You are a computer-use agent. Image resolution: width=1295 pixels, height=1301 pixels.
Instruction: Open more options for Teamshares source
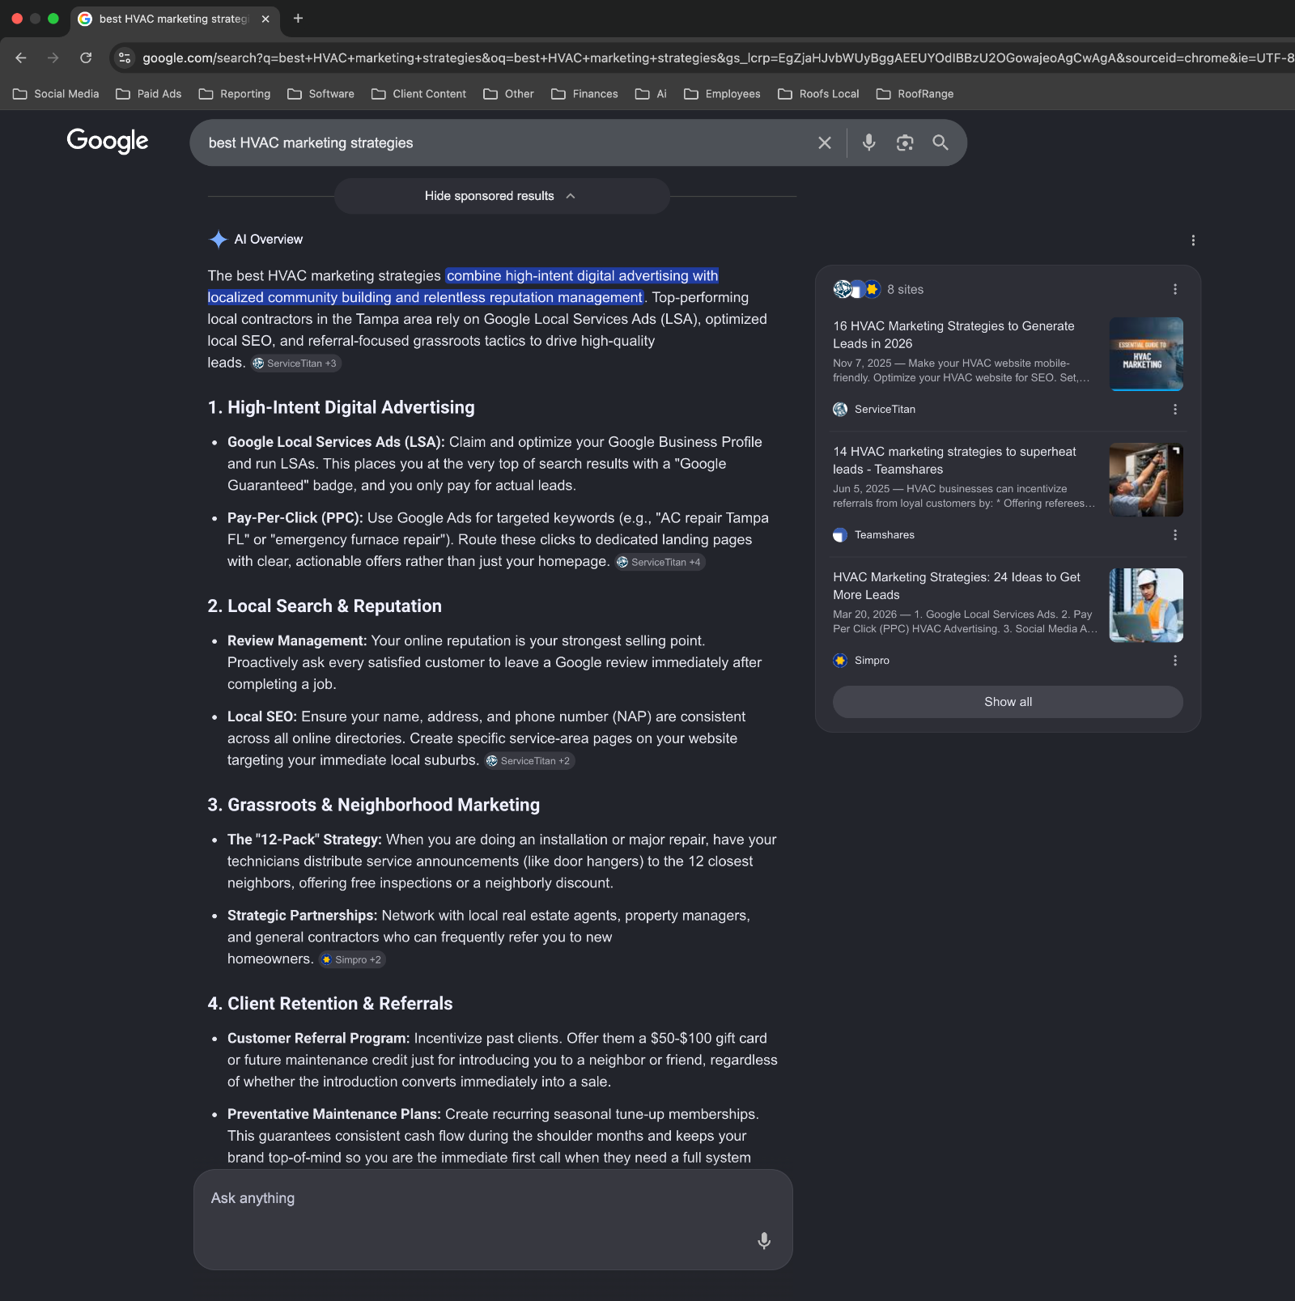[1175, 535]
